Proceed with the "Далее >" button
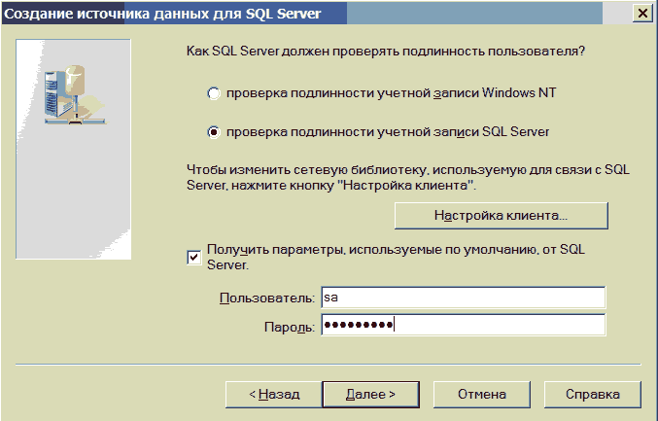 coord(370,395)
